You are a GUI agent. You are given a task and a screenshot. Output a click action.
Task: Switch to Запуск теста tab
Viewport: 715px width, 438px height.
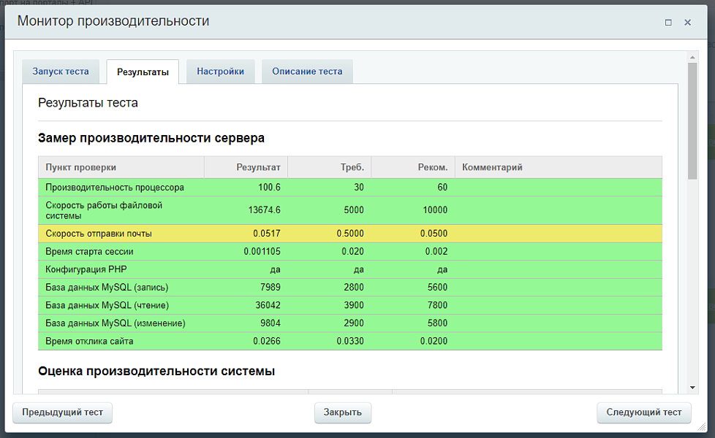61,72
